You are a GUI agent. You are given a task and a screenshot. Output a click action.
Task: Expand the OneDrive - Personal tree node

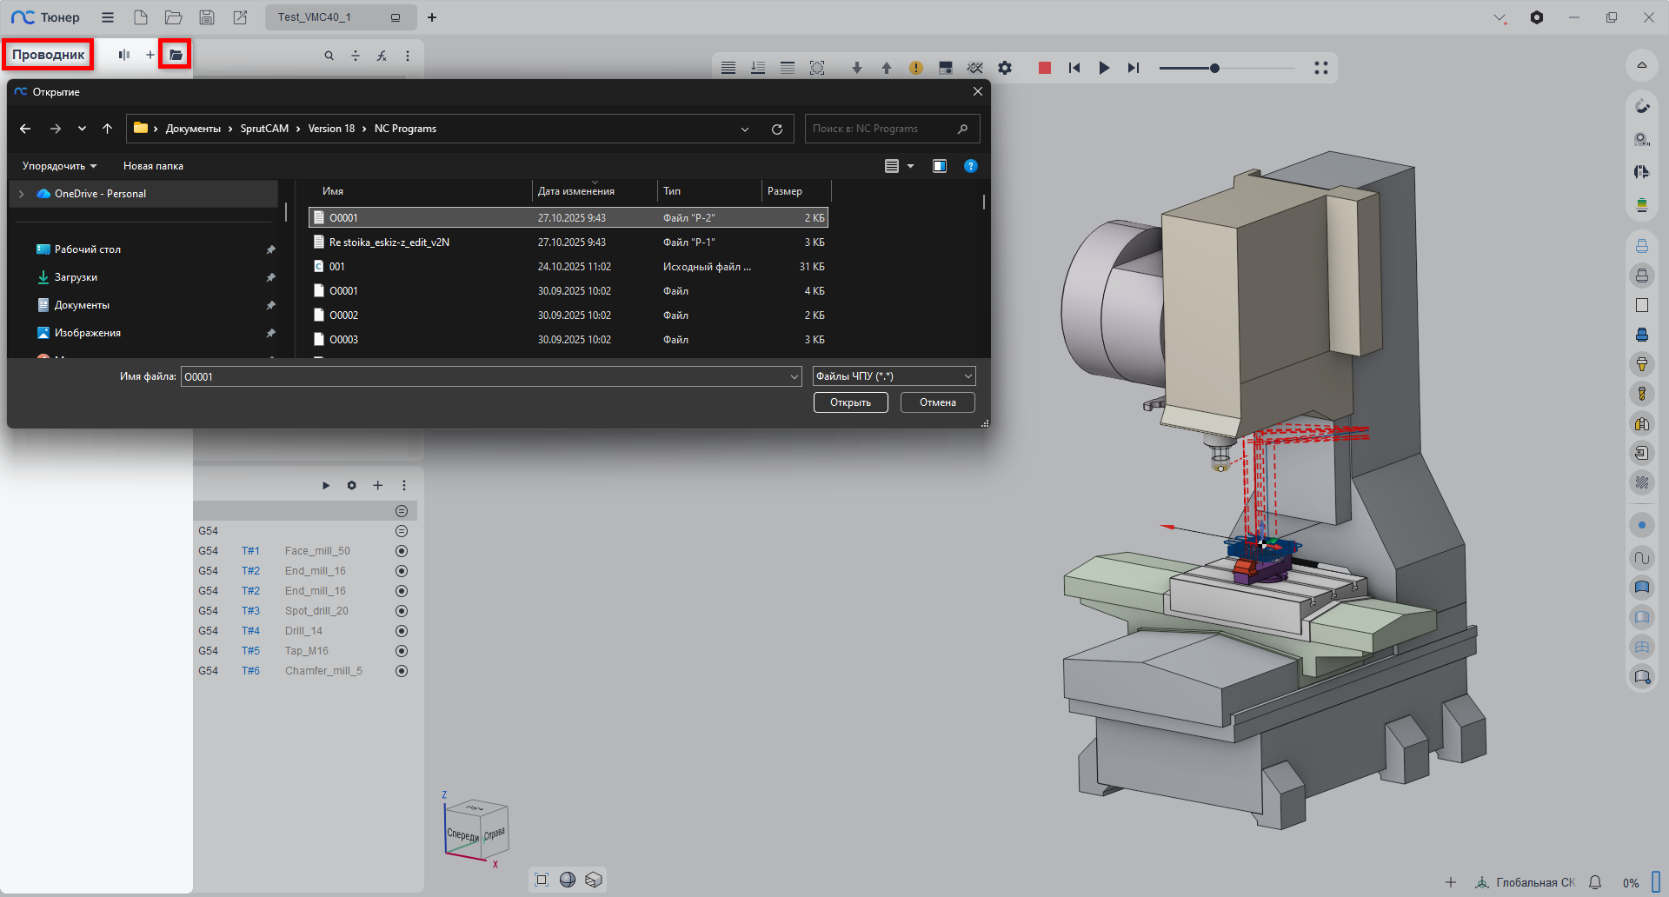click(22, 194)
